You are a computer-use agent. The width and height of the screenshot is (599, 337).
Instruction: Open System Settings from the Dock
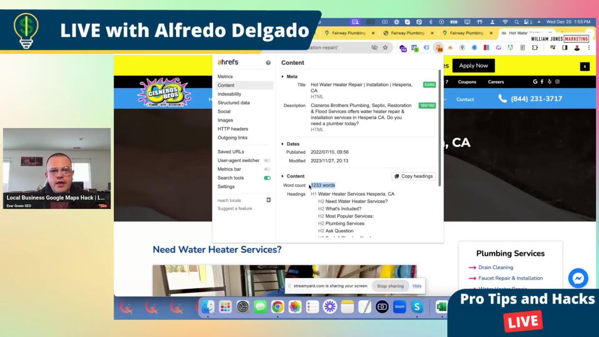tap(242, 307)
